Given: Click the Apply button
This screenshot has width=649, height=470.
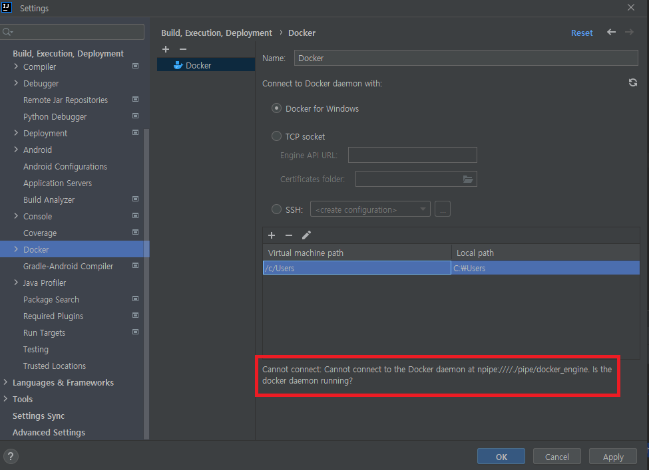Looking at the screenshot, I should tap(612, 456).
